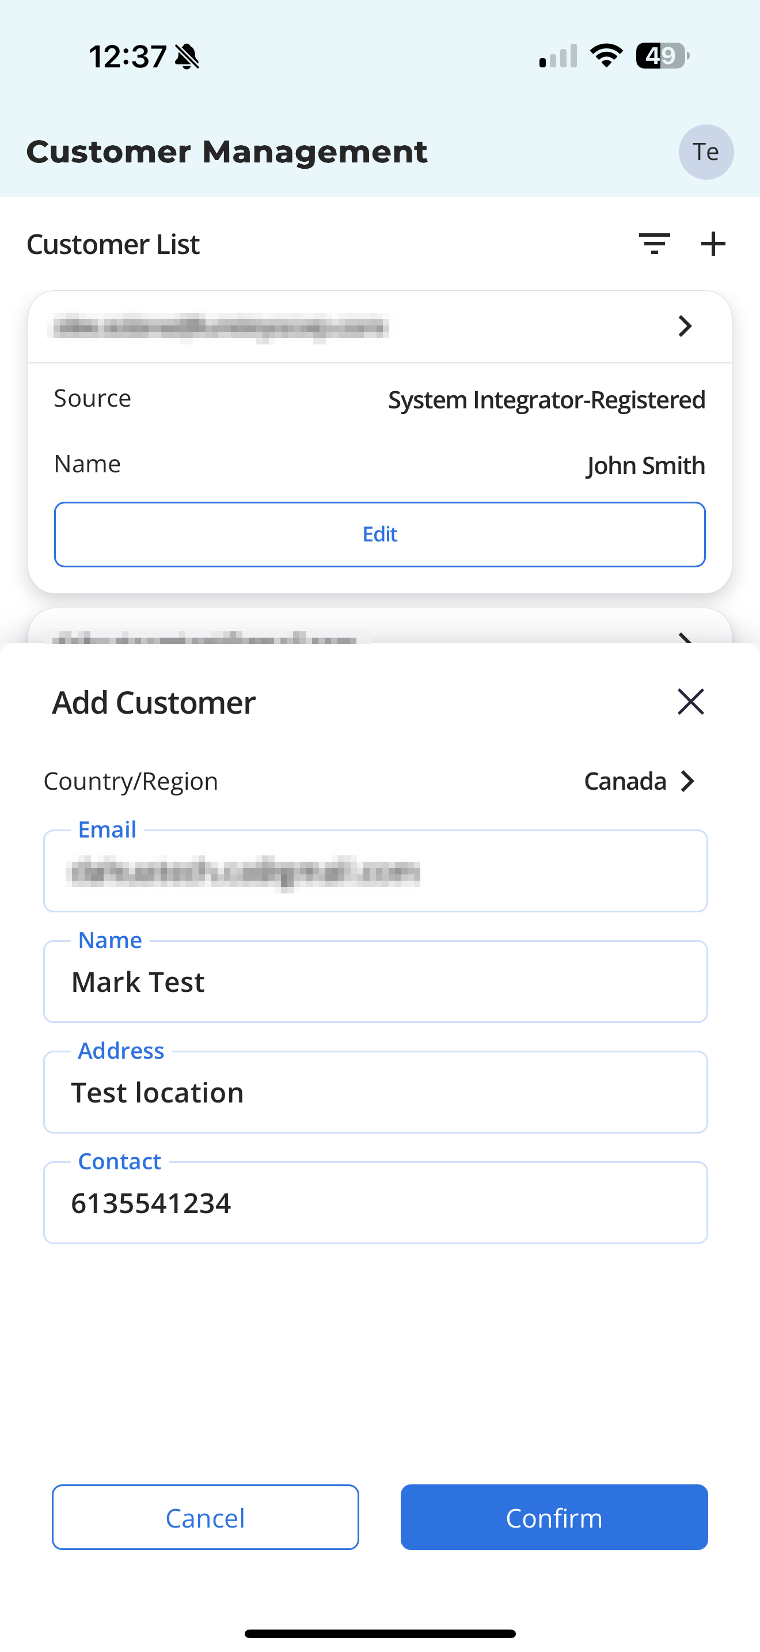Screen dimensions: 760x1652
Task: Tap the battery indicator in status bar
Action: [662, 56]
